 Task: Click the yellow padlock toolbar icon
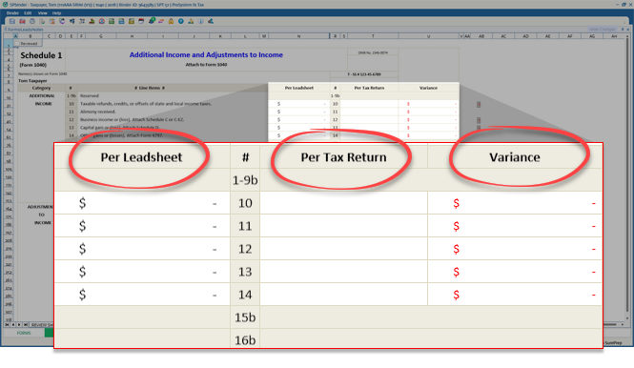[171, 21]
